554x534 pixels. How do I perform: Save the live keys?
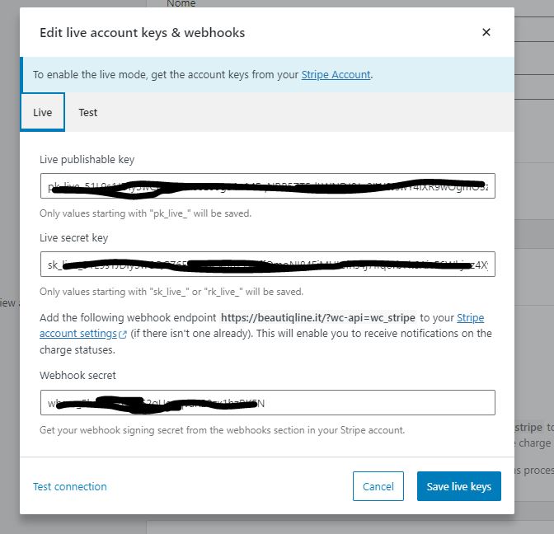pyautogui.click(x=459, y=486)
